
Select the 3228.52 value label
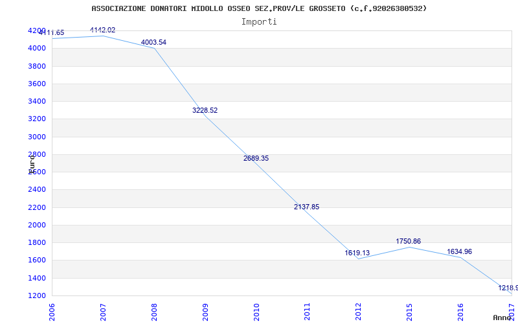coord(205,110)
